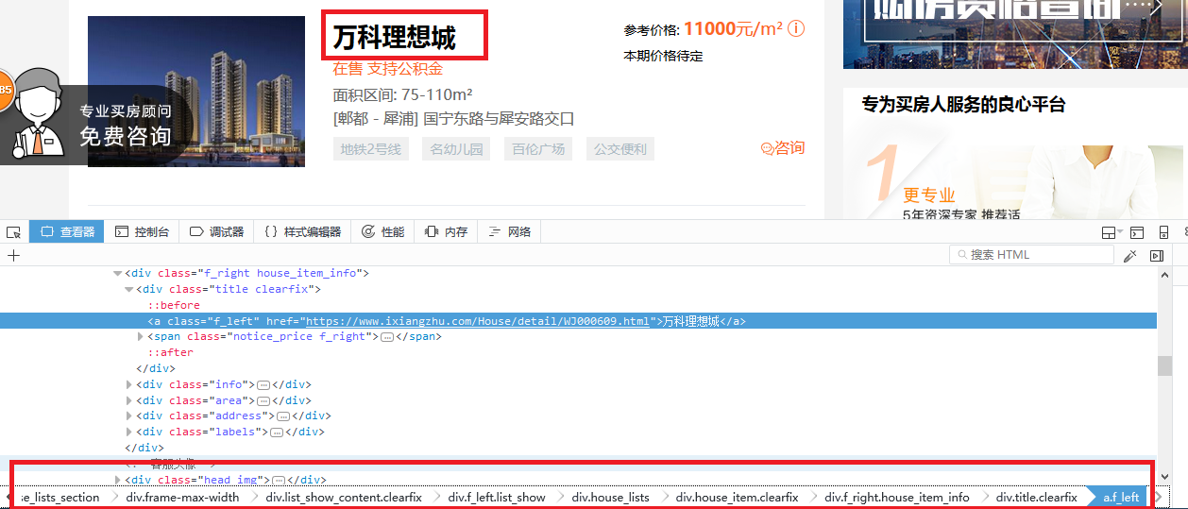Open the 网络 network tab
1188x509 pixels.
[510, 231]
